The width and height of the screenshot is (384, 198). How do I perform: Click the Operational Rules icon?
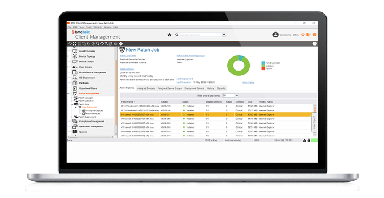pyautogui.click(x=75, y=88)
